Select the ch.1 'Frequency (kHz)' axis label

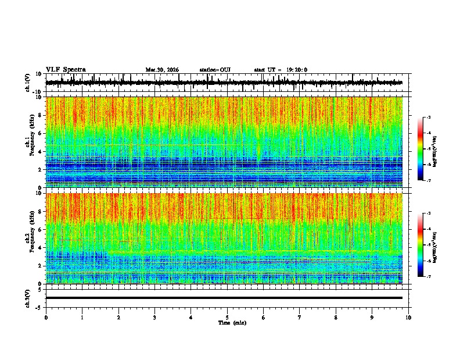point(32,135)
